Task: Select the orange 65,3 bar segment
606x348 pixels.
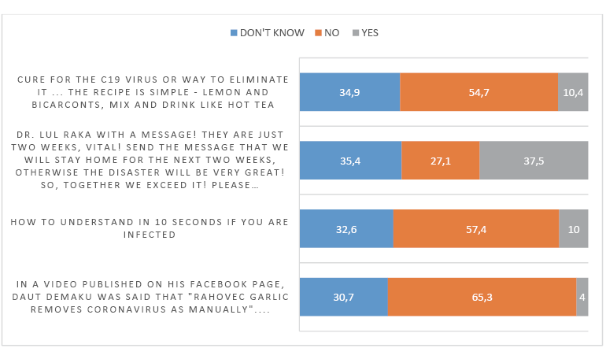Action: (482, 298)
